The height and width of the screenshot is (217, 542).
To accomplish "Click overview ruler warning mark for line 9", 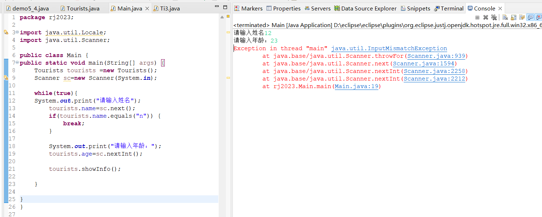I will (228, 78).
